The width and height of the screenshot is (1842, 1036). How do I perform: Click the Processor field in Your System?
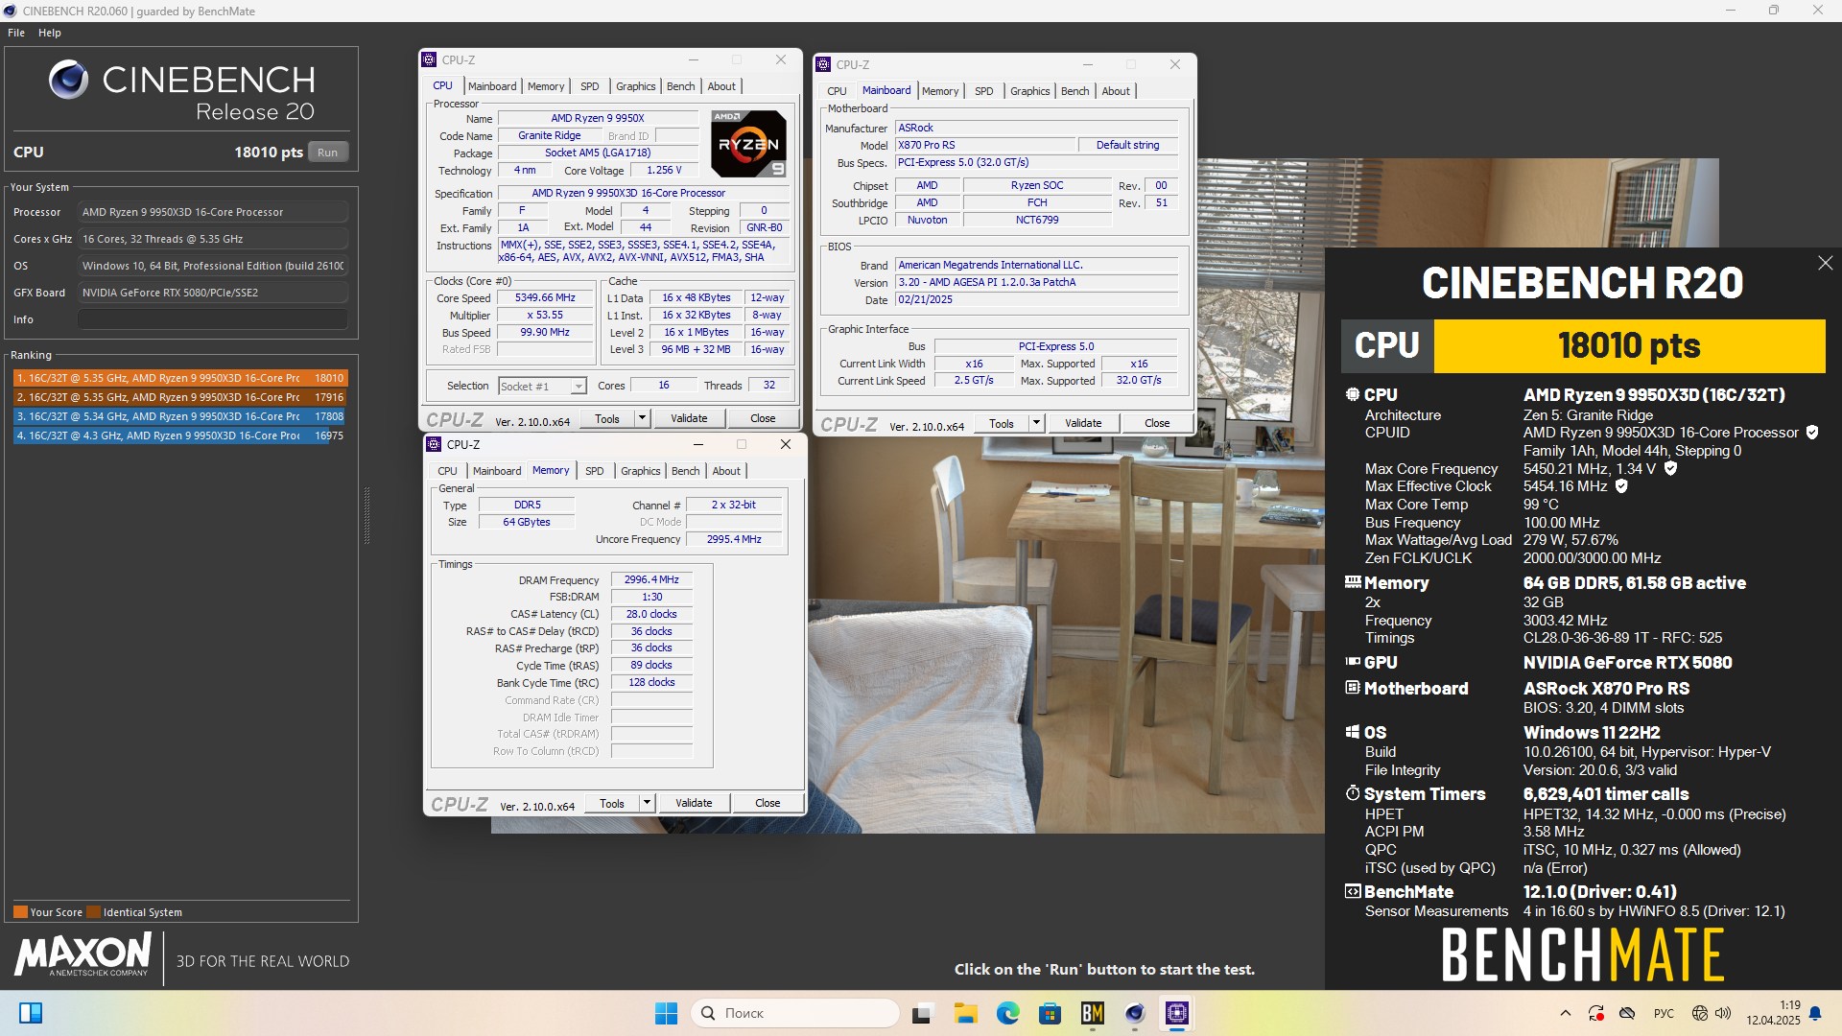[x=213, y=212]
